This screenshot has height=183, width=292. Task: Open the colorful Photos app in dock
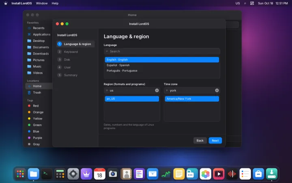[205, 174]
